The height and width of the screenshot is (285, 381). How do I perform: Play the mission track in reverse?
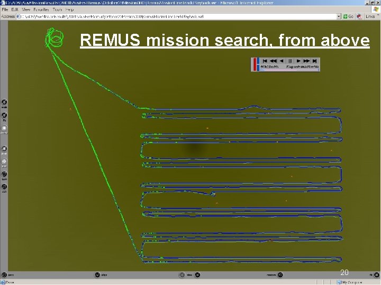[x=282, y=61]
